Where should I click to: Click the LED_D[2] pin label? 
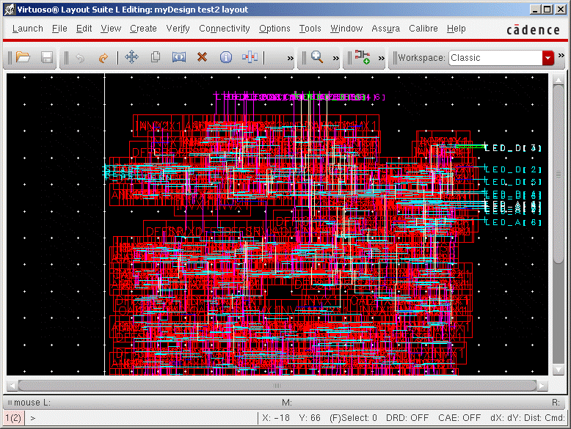513,169
